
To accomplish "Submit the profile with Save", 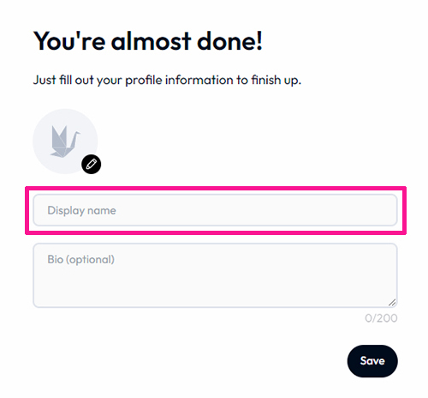I will tap(372, 361).
